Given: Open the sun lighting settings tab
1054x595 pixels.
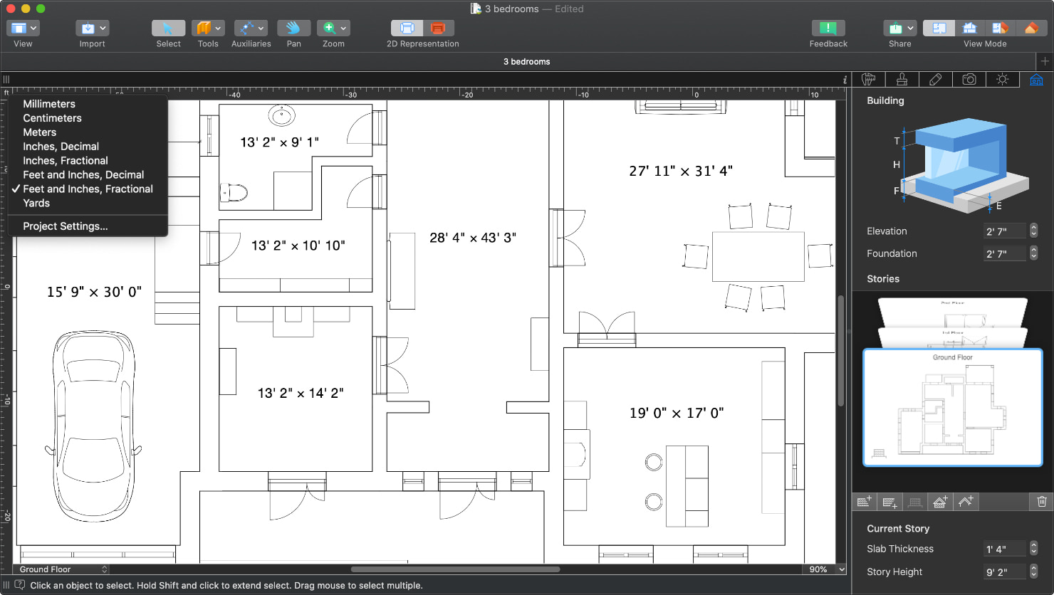Looking at the screenshot, I should click(1002, 80).
